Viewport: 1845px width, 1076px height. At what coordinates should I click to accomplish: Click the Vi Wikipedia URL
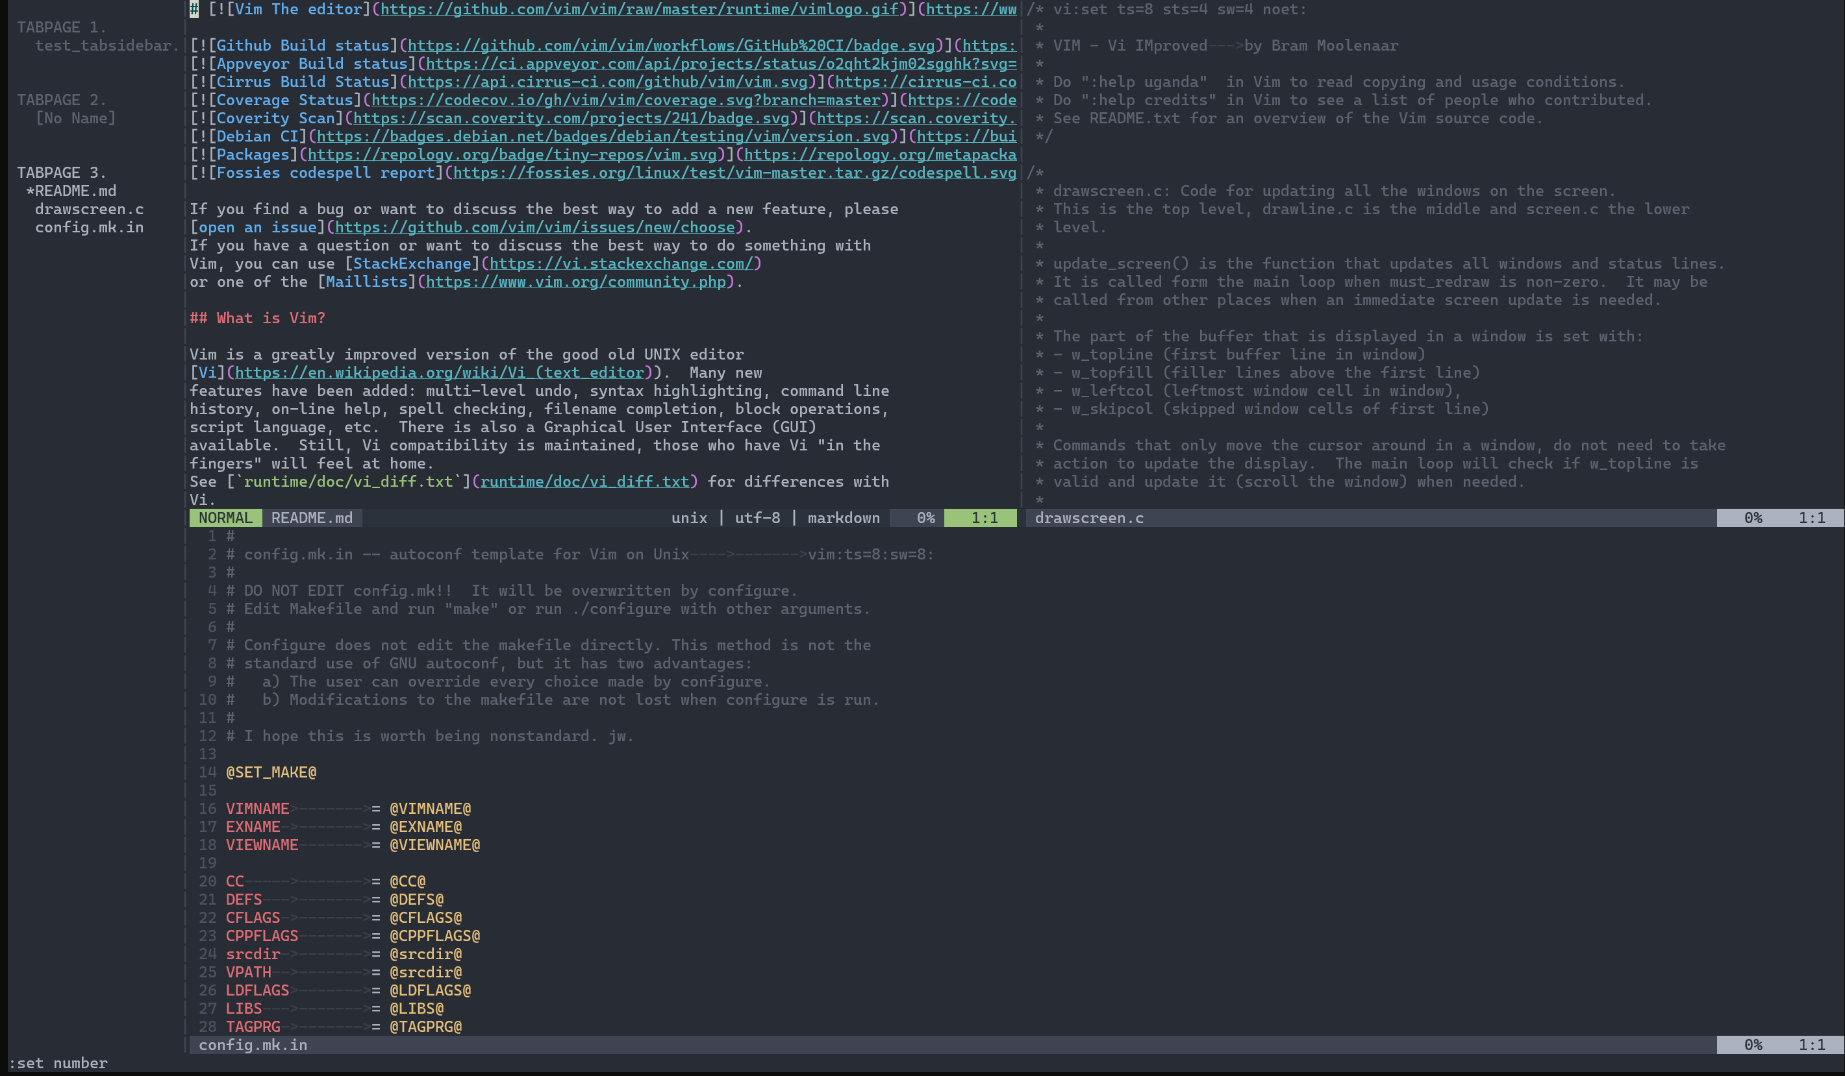439,373
